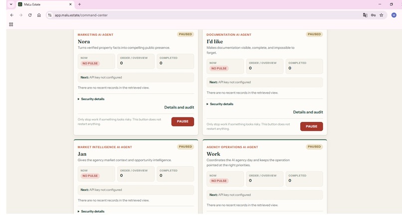Open the browser home page
The image size is (402, 215).
click(x=39, y=15)
